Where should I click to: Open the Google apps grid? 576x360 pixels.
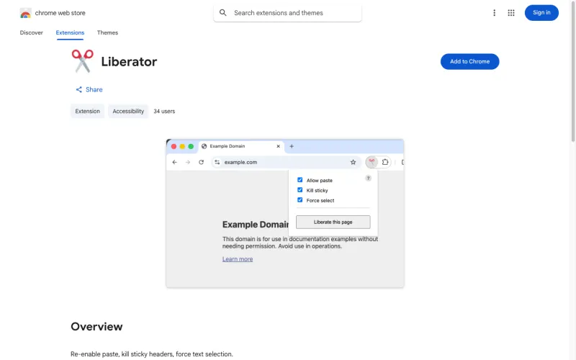click(511, 13)
